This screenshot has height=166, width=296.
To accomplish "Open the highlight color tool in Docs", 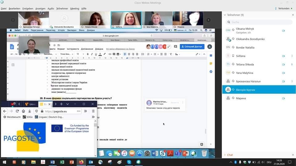I will pyautogui.click(x=105, y=54).
